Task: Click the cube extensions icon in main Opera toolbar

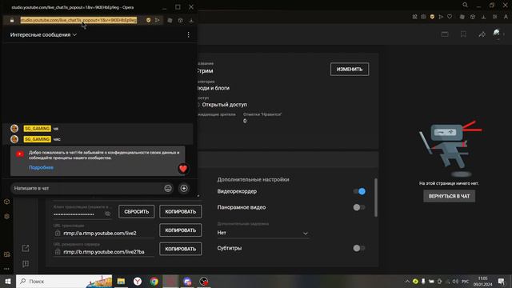Action: click(473, 17)
